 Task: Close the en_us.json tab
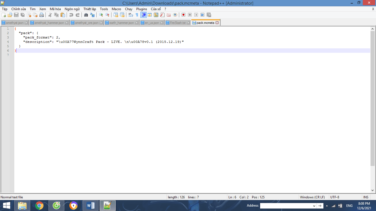[162, 23]
